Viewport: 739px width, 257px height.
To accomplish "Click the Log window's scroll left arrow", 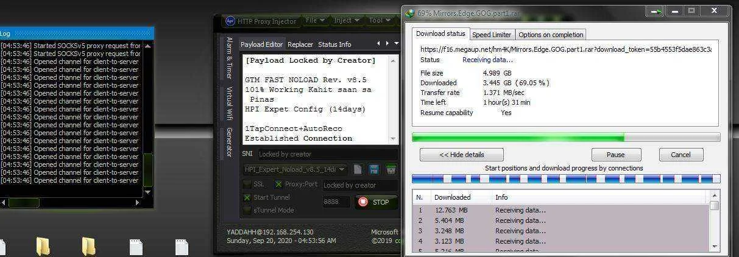I will (3, 202).
